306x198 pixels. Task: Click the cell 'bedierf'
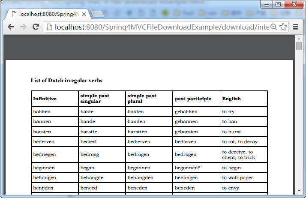[x=102, y=141]
